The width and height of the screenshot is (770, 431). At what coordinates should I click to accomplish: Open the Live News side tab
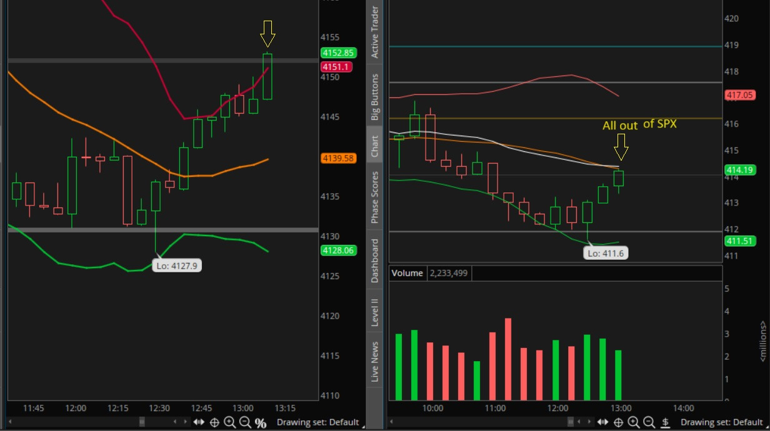click(375, 361)
